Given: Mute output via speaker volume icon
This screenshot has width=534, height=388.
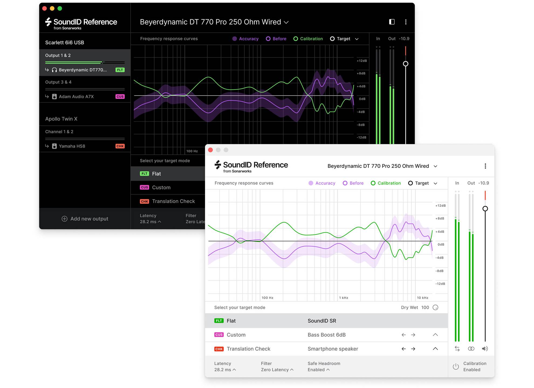Looking at the screenshot, I should [485, 349].
